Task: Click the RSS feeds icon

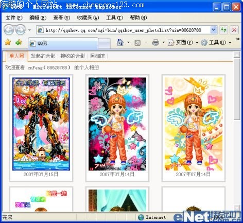Action: click(137, 43)
